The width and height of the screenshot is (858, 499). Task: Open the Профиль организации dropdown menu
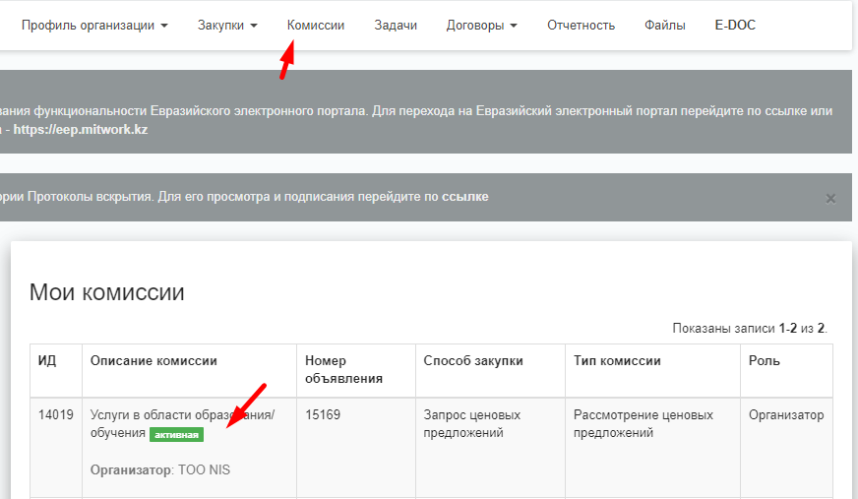pos(94,26)
